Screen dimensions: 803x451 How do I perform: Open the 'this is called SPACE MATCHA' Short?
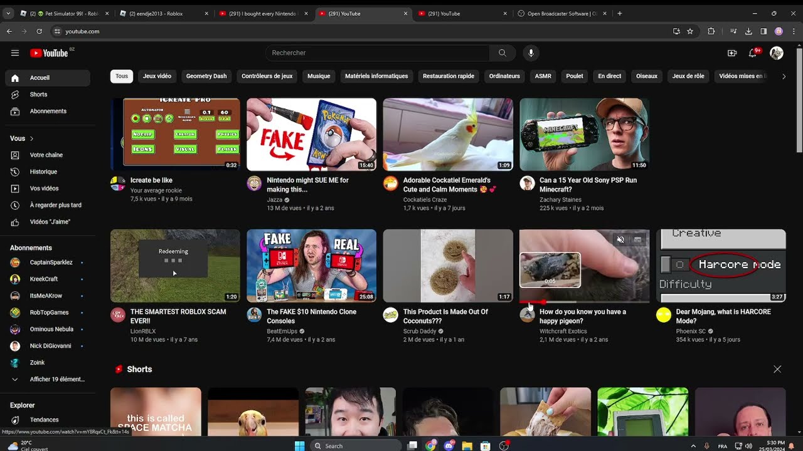156,412
